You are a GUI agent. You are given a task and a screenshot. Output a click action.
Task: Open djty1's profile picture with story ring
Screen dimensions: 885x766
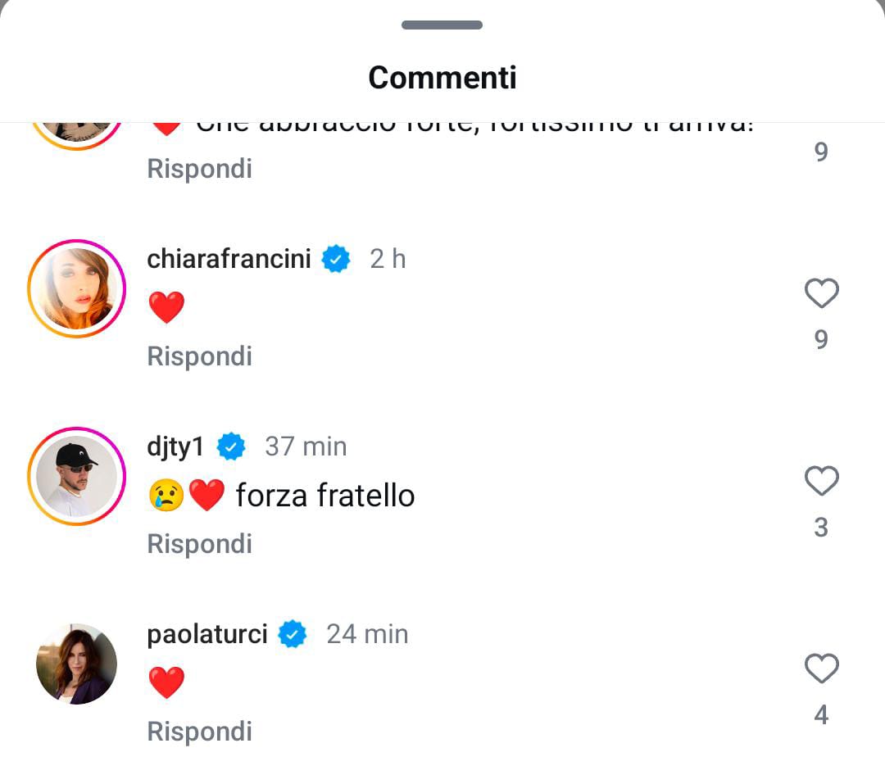(76, 476)
